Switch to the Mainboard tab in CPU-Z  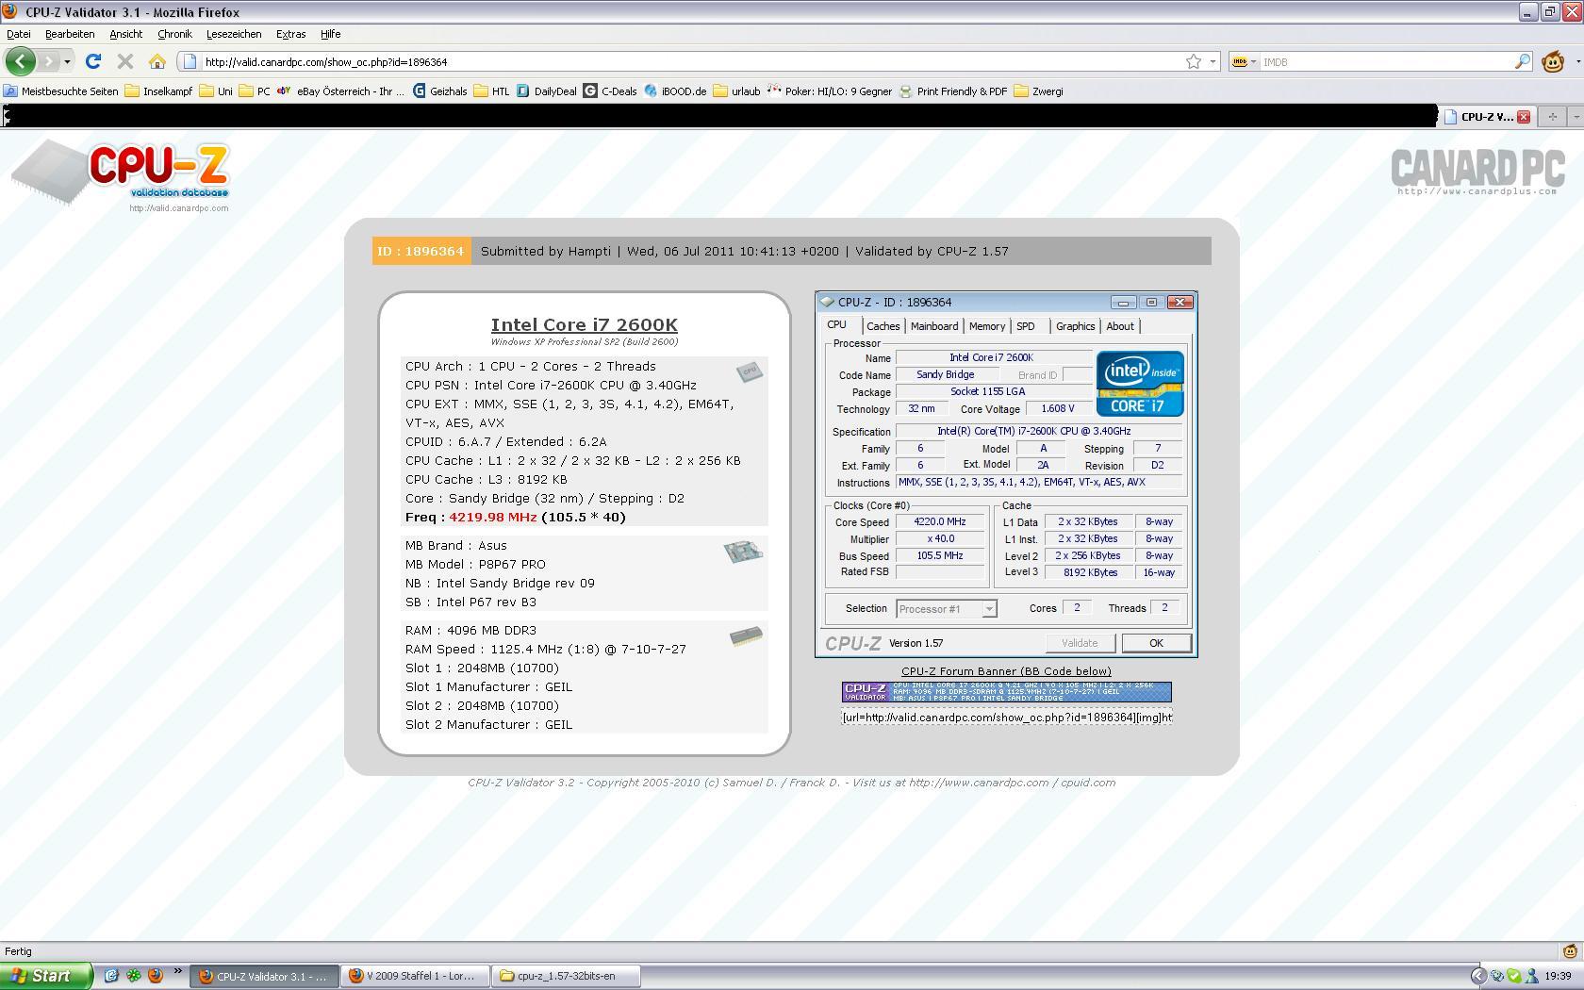point(934,326)
